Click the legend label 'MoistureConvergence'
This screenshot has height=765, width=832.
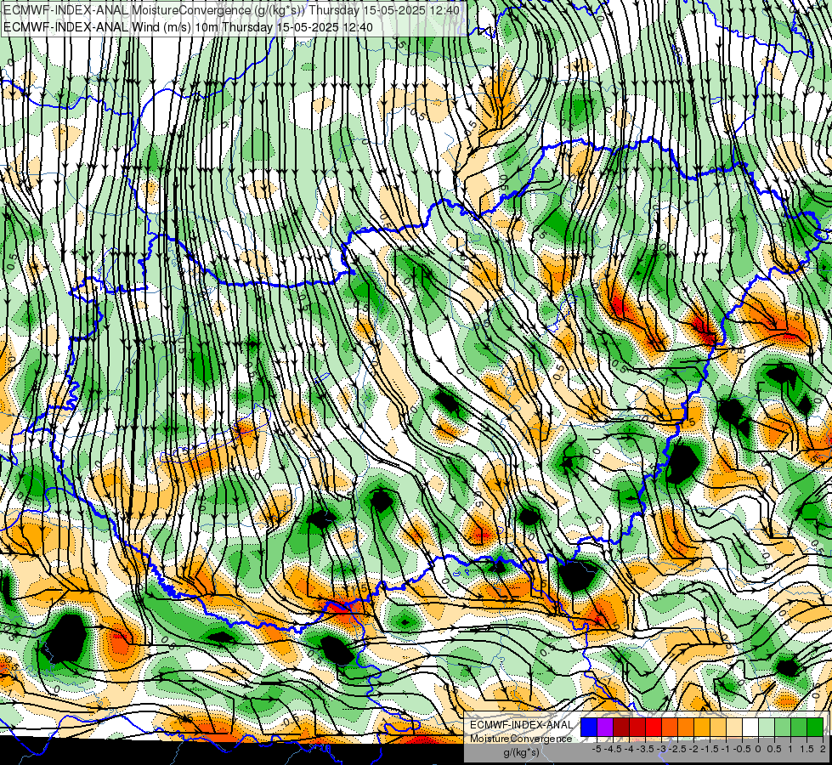521,739
